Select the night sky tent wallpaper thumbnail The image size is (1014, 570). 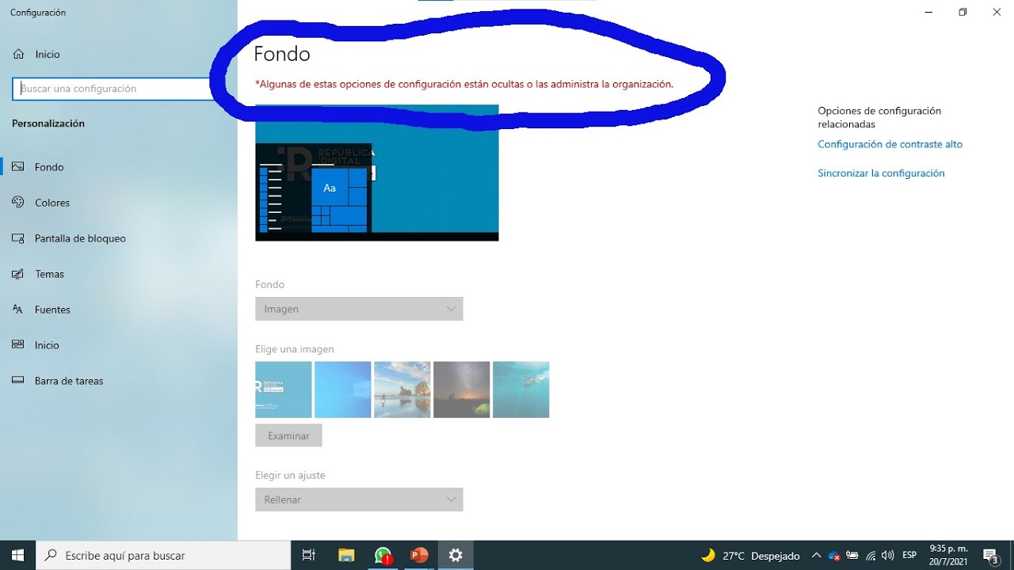(x=462, y=389)
